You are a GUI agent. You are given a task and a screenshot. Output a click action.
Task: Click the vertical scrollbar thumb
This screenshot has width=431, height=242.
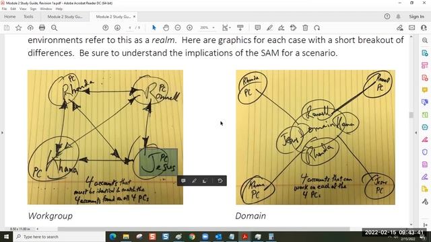click(411, 115)
